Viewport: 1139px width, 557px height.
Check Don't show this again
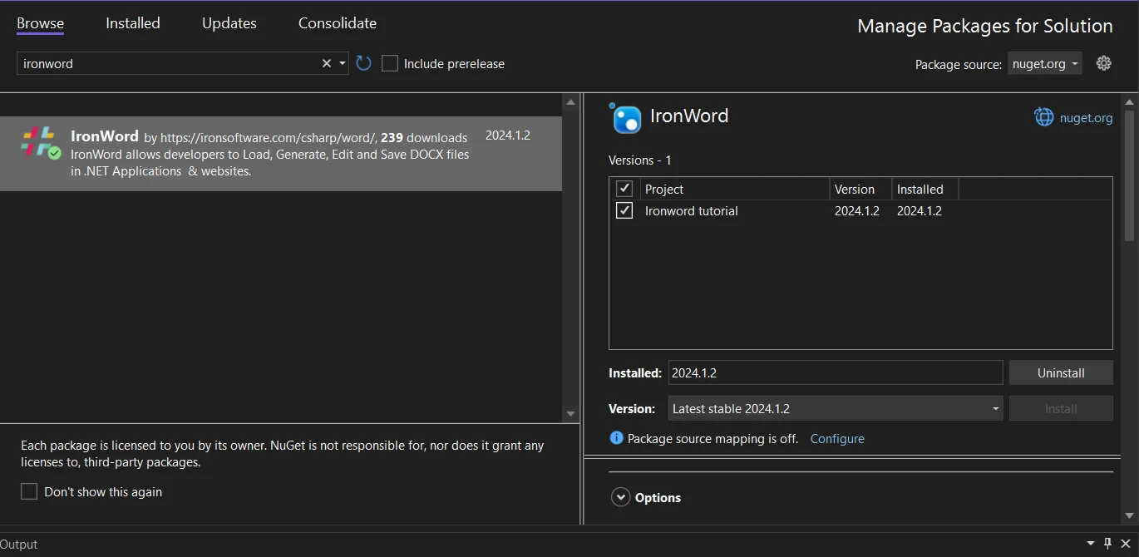(x=29, y=491)
